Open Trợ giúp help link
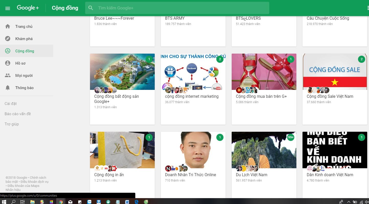The image size is (369, 204). (x=12, y=124)
